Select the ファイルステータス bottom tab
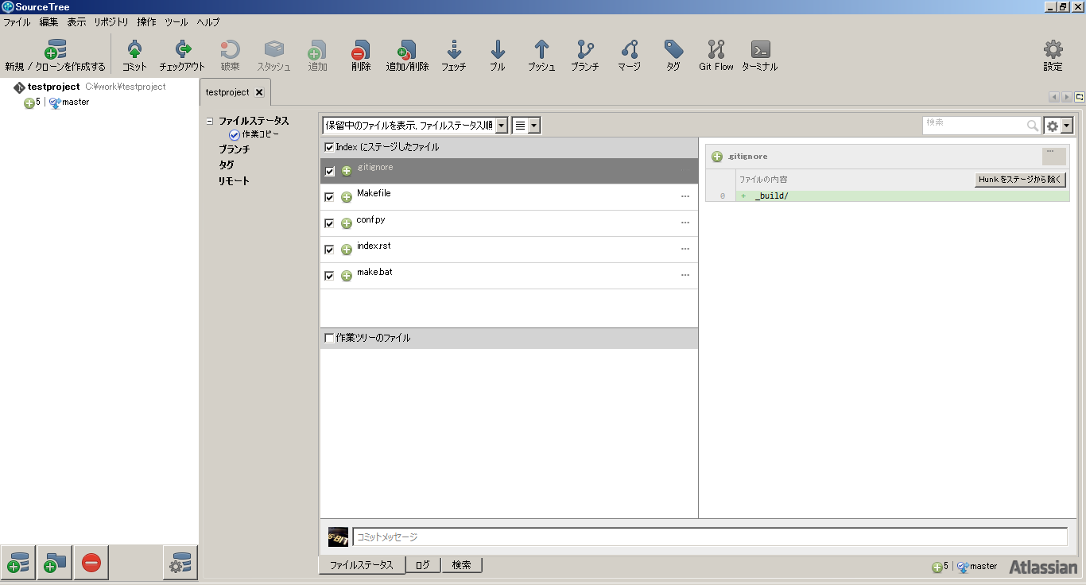The image size is (1086, 585). (x=362, y=565)
